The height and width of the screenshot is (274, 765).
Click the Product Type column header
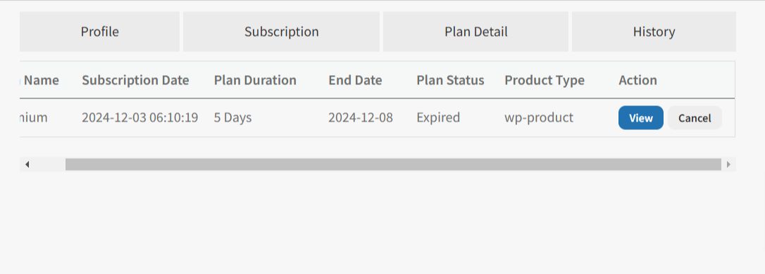(545, 80)
